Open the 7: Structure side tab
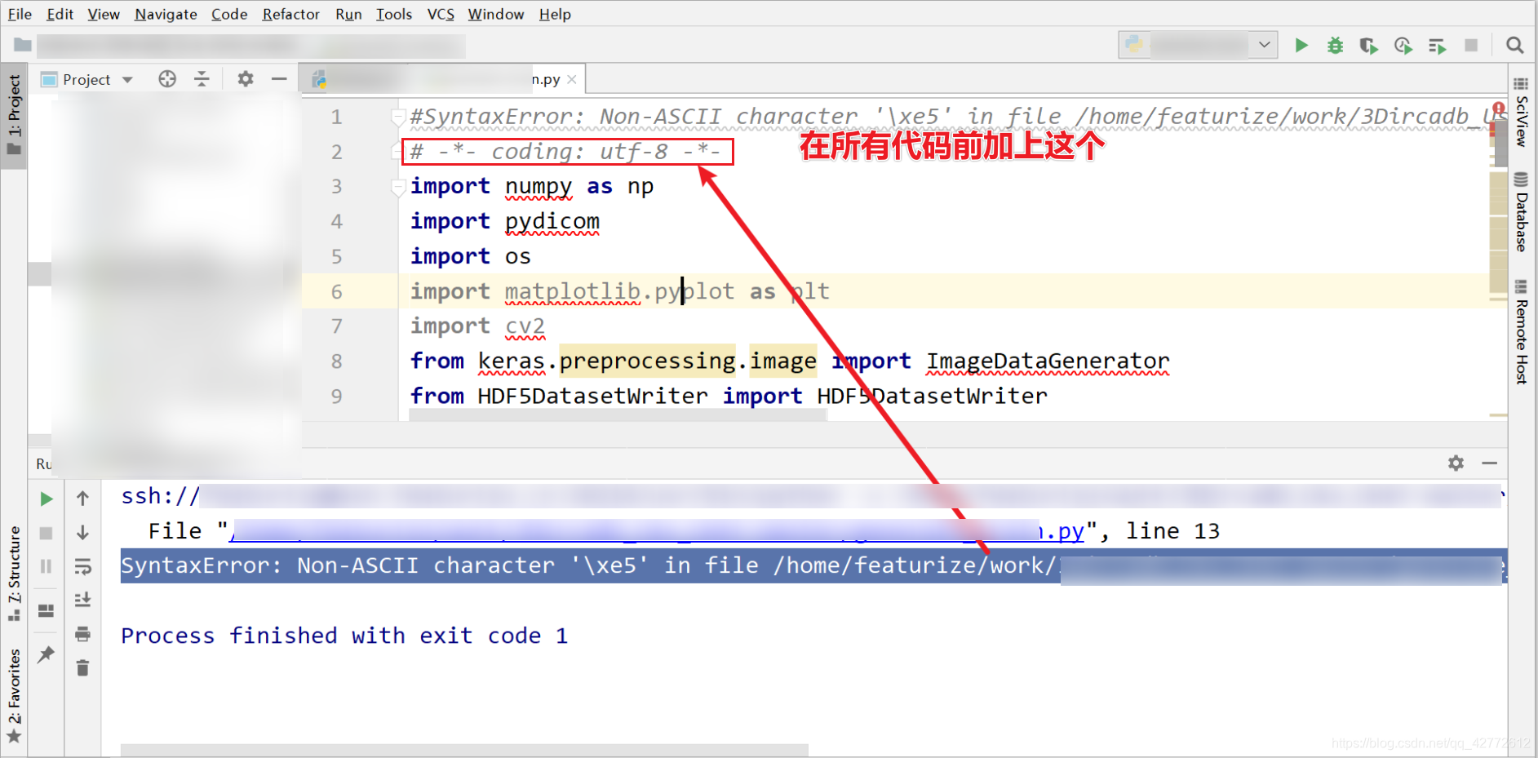 [x=14, y=573]
